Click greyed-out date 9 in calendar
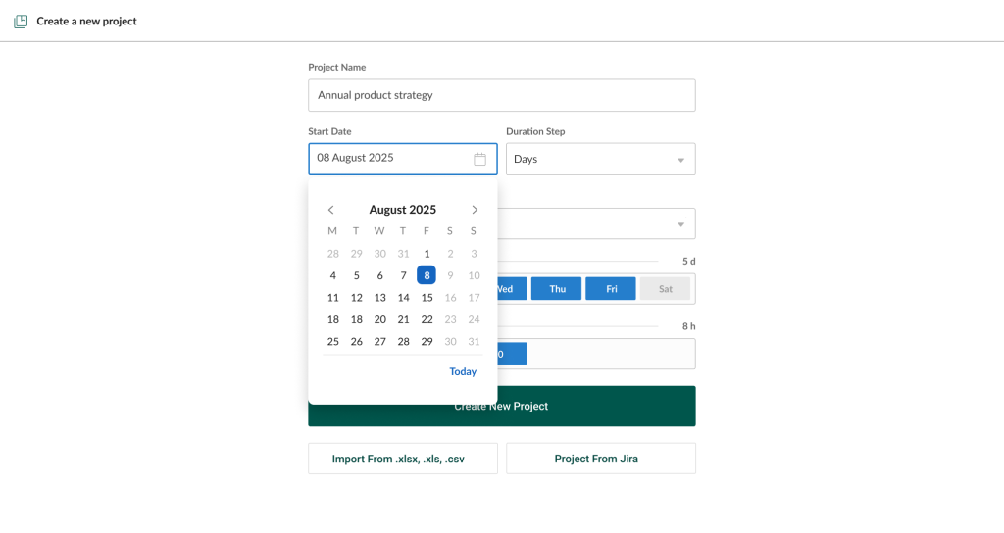The height and width of the screenshot is (533, 1004). click(x=450, y=275)
